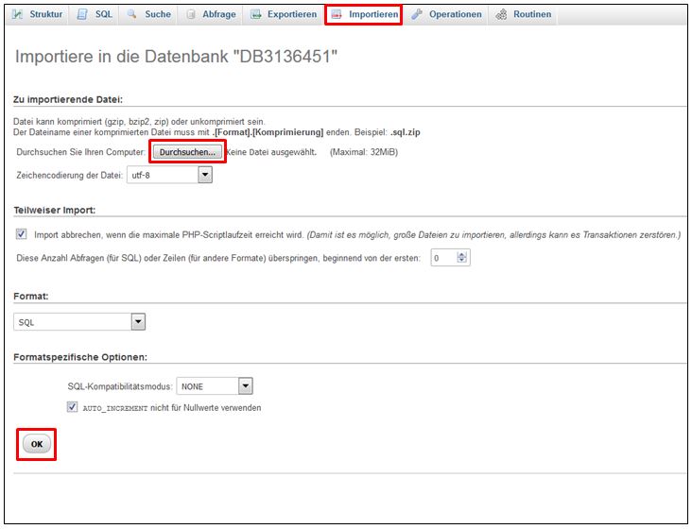Click the 'Format:' section heading

click(31, 297)
